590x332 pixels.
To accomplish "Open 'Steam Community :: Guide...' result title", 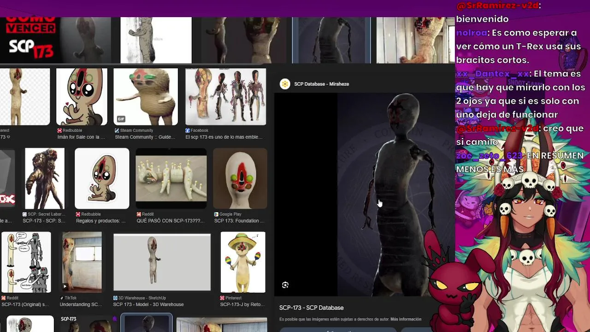I will tap(145, 137).
